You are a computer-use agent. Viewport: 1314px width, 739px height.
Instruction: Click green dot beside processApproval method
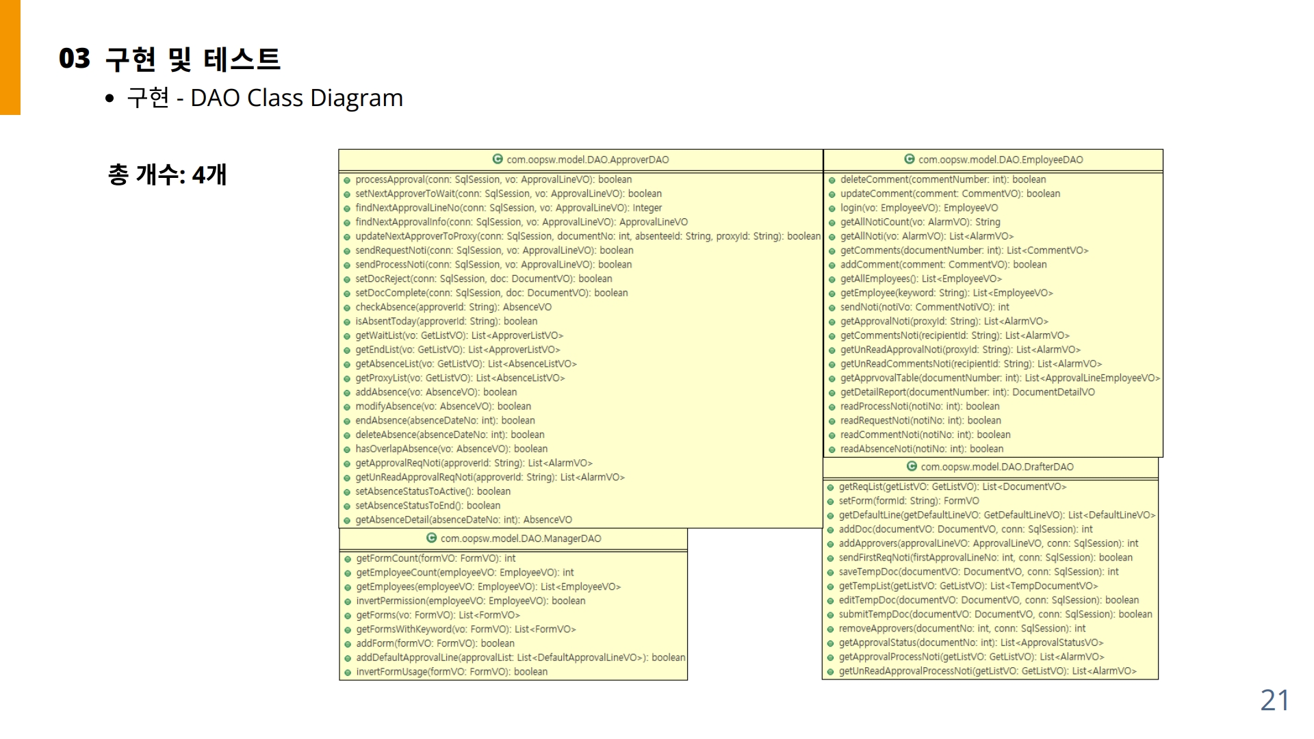coord(348,180)
